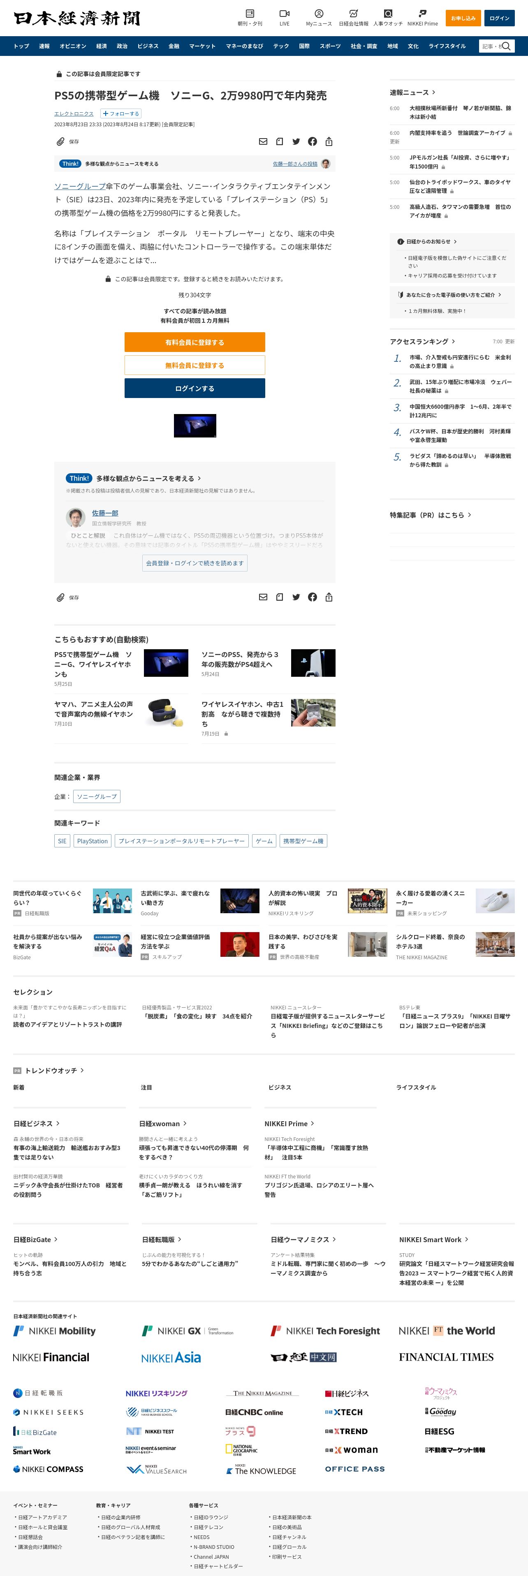
Task: Click the top clip/scrap icon beside email
Action: click(280, 141)
